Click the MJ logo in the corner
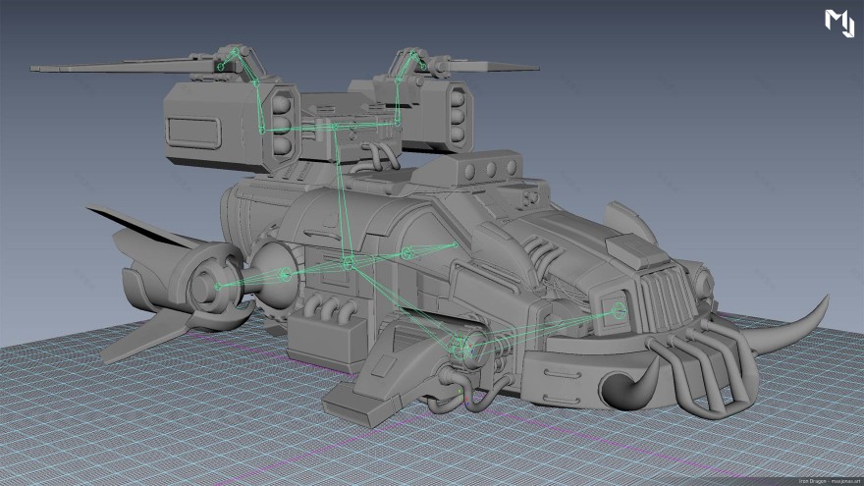This screenshot has height=486, width=864. coord(838,23)
